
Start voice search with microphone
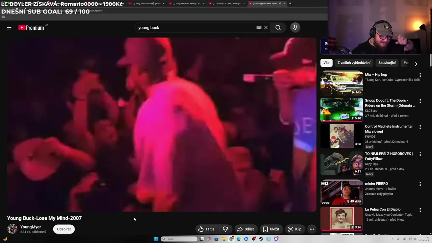pyautogui.click(x=295, y=28)
